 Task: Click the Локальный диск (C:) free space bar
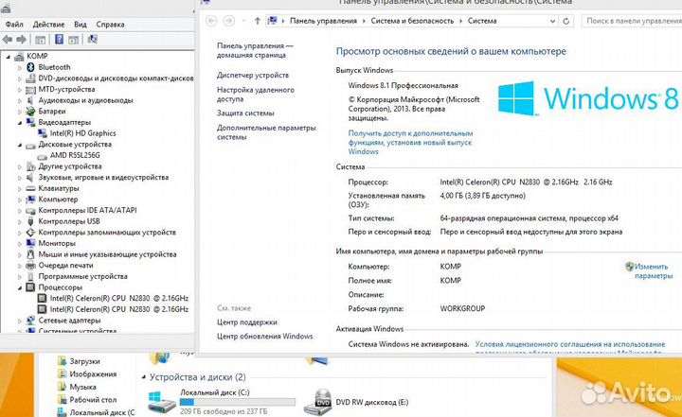(x=238, y=402)
